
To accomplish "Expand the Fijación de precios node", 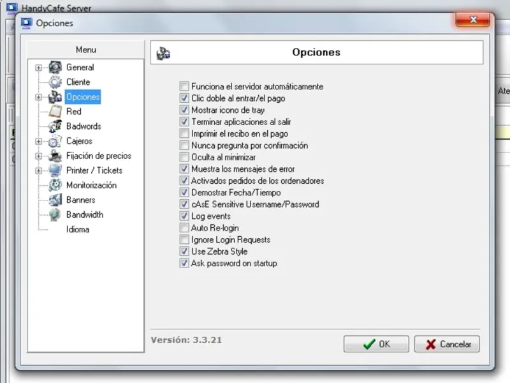I will pos(39,156).
